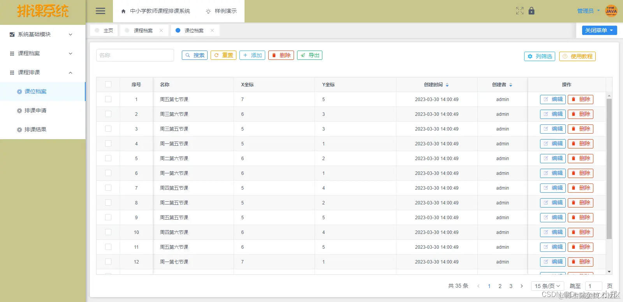Viewport: 623px width, 302px height.
Task: Click the 导出 button
Action: tap(310, 55)
